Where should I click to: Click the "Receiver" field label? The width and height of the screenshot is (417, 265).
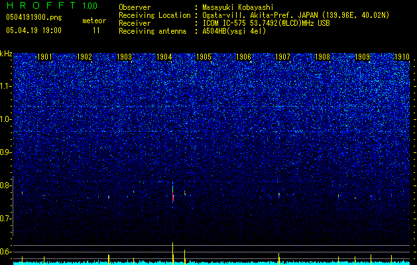click(135, 23)
